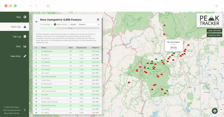Click the Add to my lists text

62,24
